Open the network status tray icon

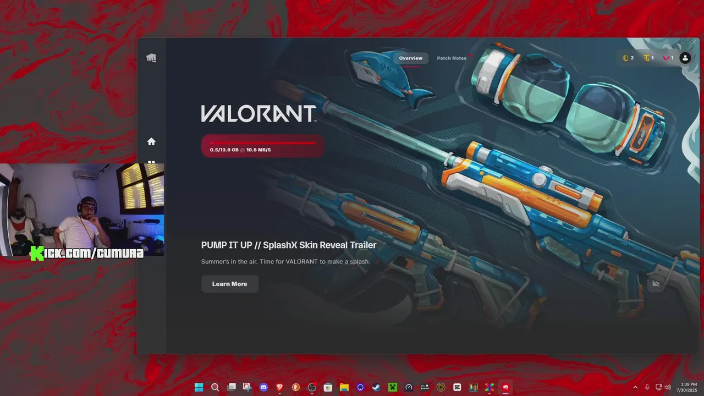[658, 387]
